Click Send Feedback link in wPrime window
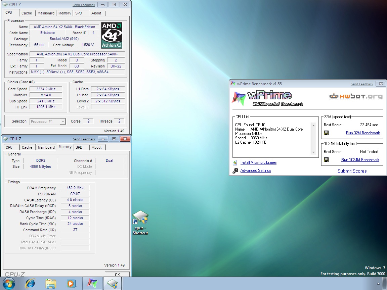 362,84
